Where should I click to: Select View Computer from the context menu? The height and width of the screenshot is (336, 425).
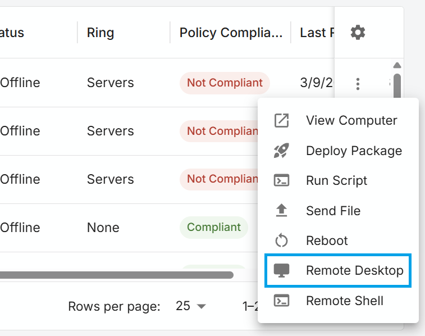pos(351,120)
